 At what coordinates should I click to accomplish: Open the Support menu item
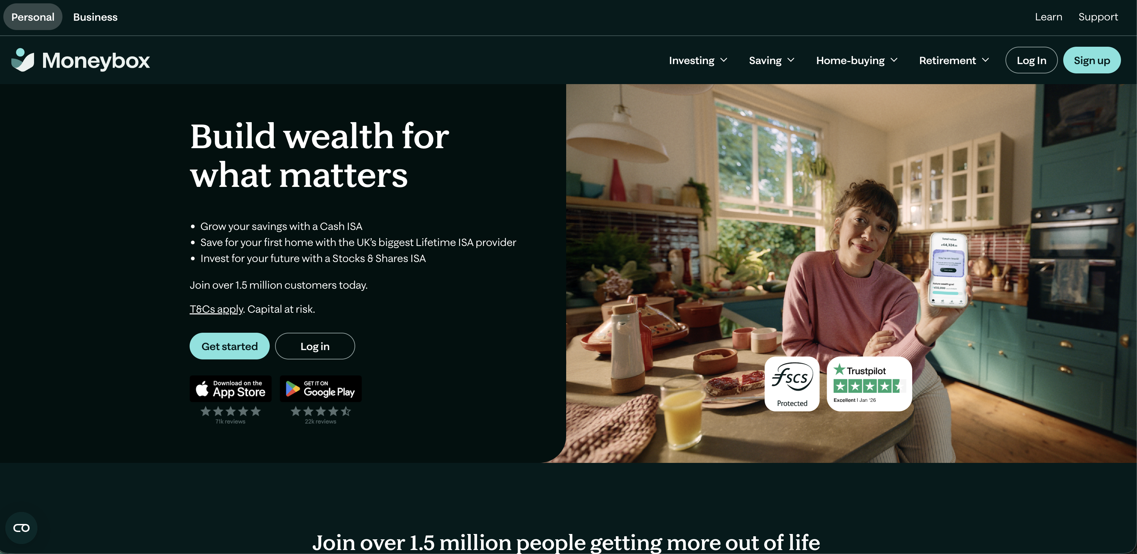[x=1098, y=17]
